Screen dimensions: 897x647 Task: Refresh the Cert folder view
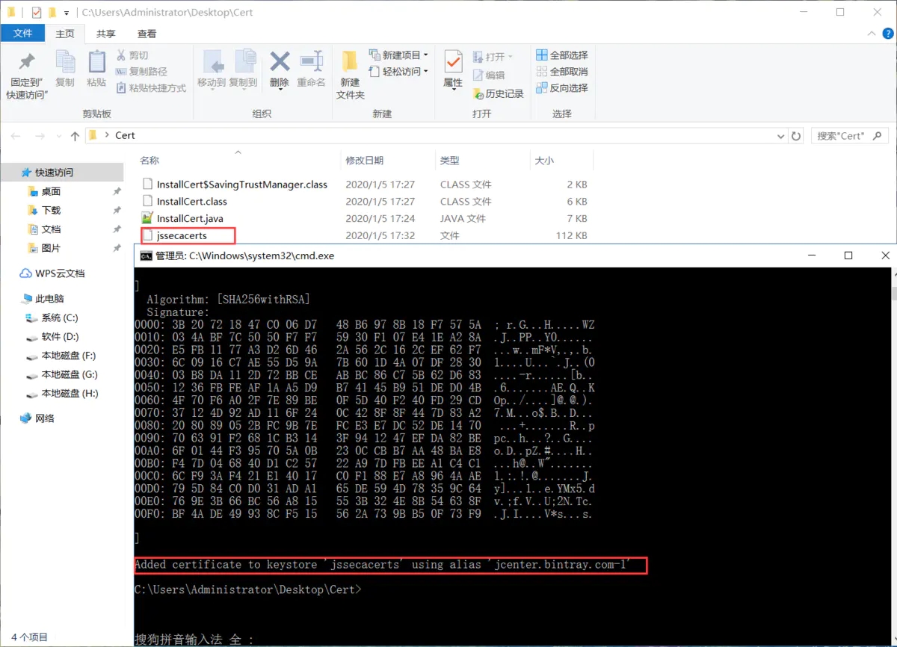point(796,136)
